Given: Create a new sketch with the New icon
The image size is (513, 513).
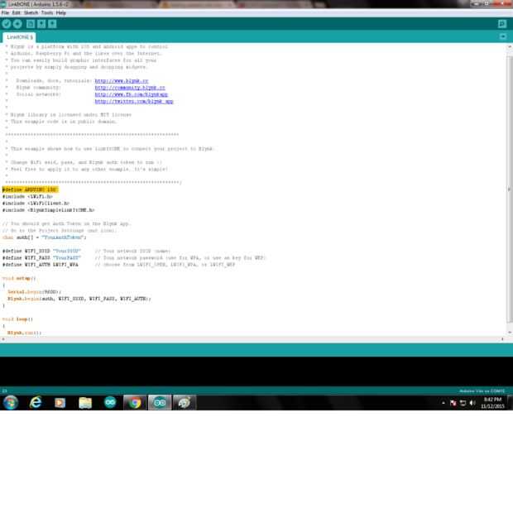Looking at the screenshot, I should [x=31, y=24].
